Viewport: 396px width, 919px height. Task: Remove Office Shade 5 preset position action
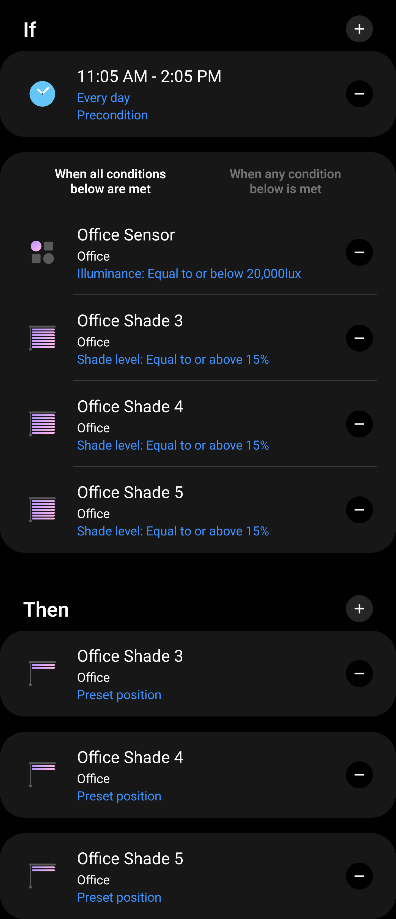coord(359,876)
